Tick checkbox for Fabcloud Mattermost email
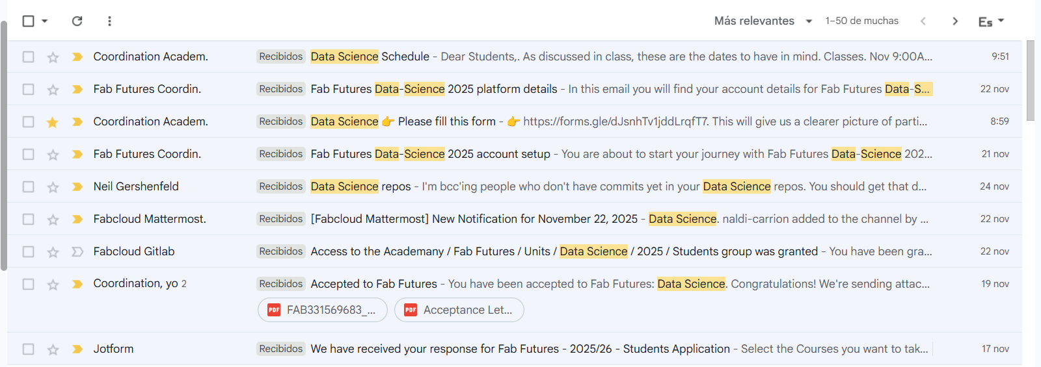 click(28, 219)
